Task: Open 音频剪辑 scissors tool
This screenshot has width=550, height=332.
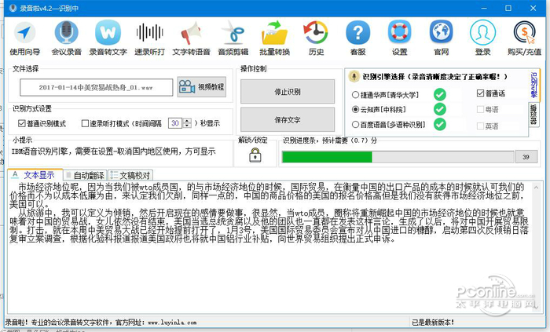Action: coord(233,38)
